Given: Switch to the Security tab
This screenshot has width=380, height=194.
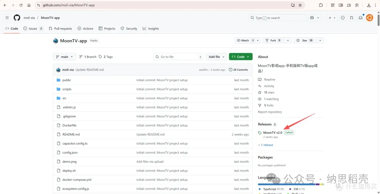Looking at the screenshot, I should (x=129, y=28).
